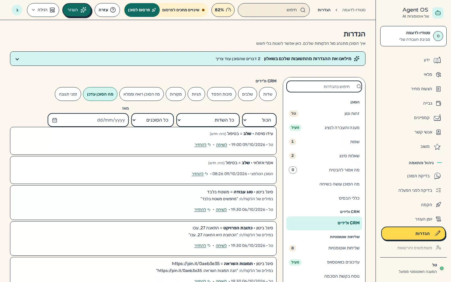Viewport: 451px width, 282px height.
Task: Open the כל השדות filter dropdown
Action: point(208,120)
